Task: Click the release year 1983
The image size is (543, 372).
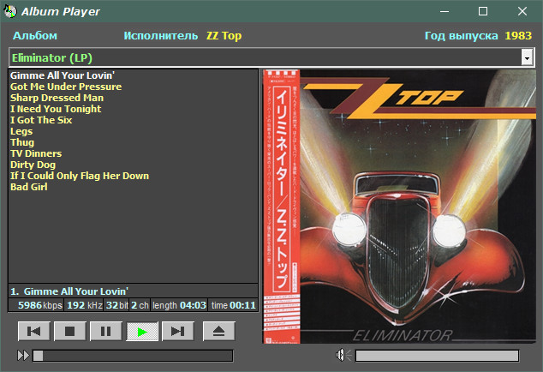Action: [518, 35]
